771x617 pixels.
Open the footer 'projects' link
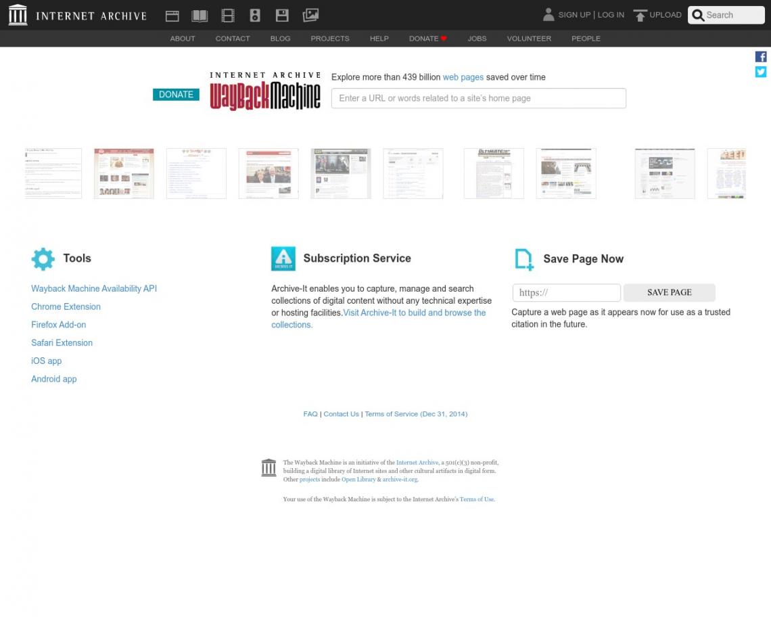point(310,479)
